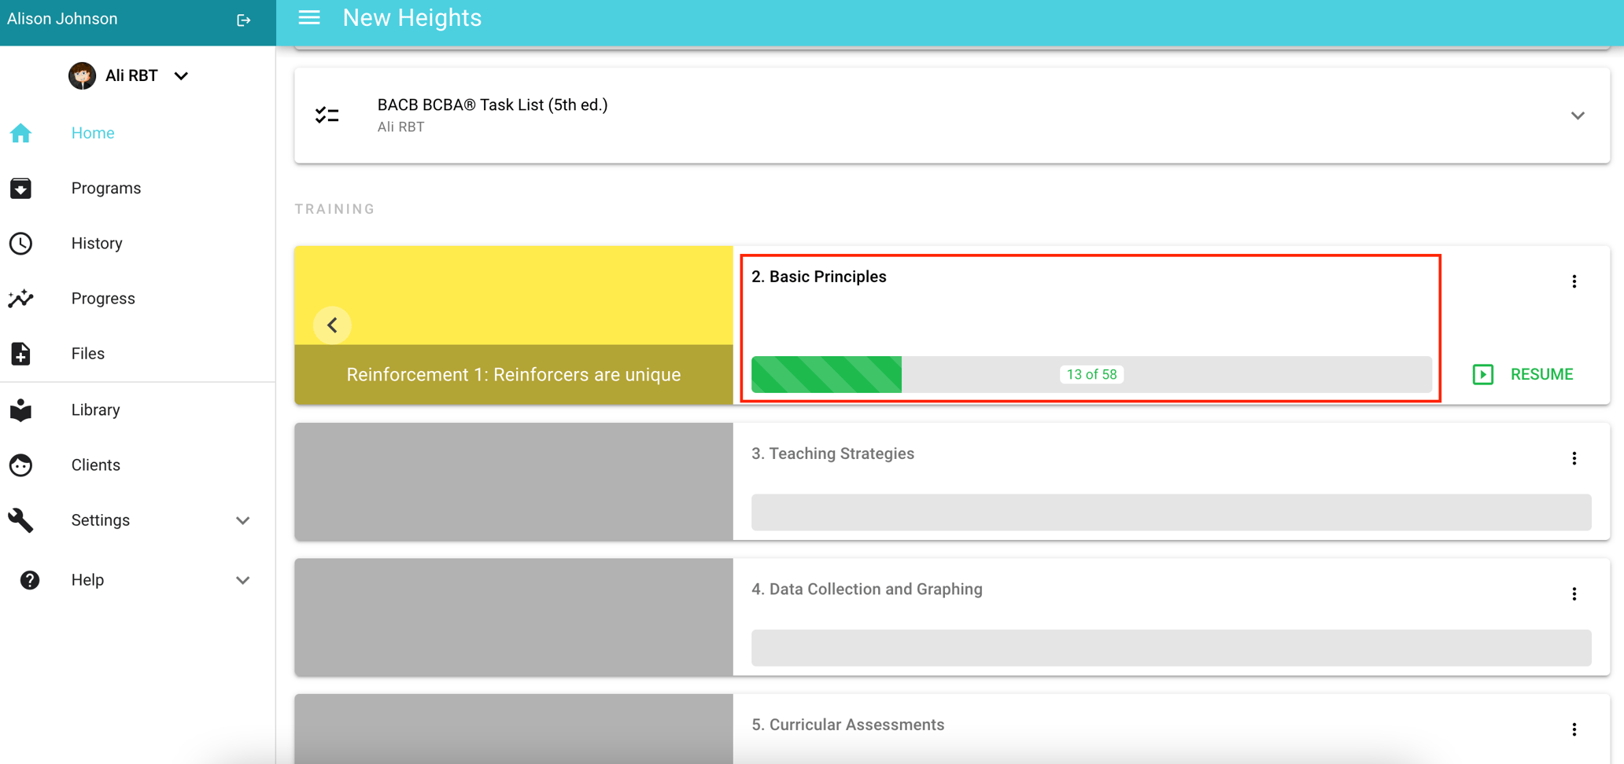This screenshot has height=764, width=1624.
Task: Expand the Settings submenu chevron
Action: [243, 520]
